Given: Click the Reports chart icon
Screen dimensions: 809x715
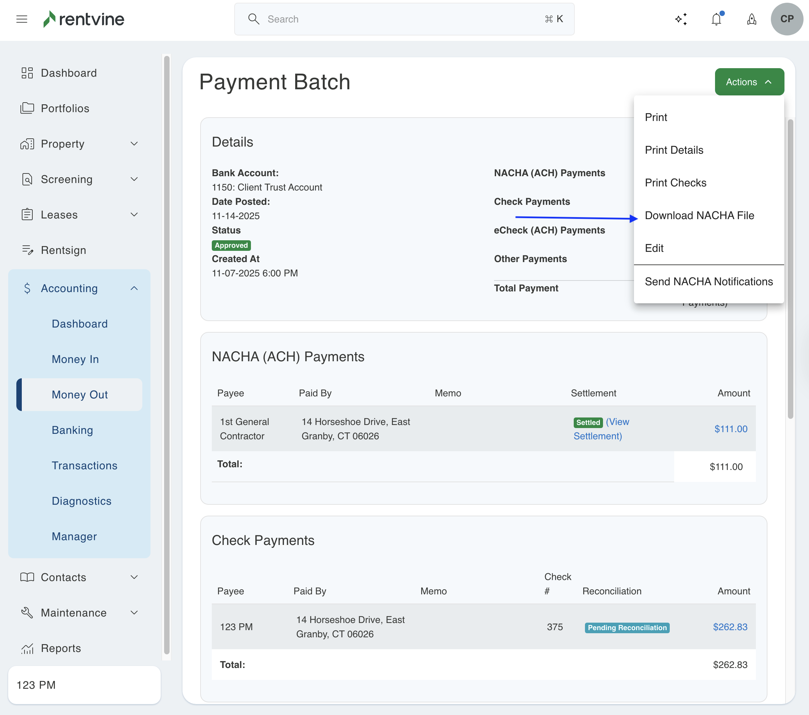Looking at the screenshot, I should pos(27,649).
